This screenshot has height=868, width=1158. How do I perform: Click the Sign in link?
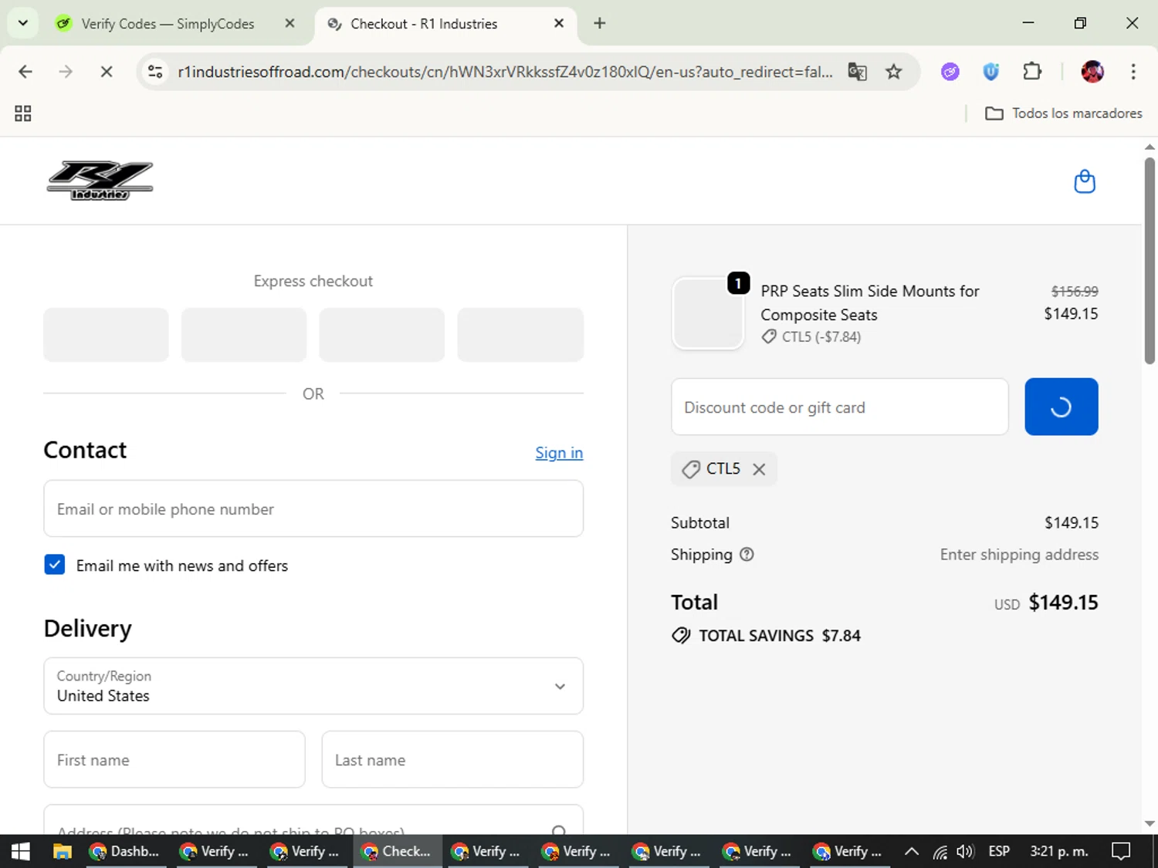coord(559,453)
